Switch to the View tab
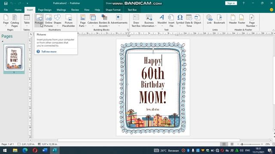 (87, 10)
